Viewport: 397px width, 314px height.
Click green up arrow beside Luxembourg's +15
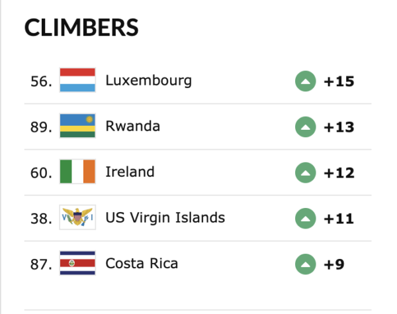tap(305, 81)
